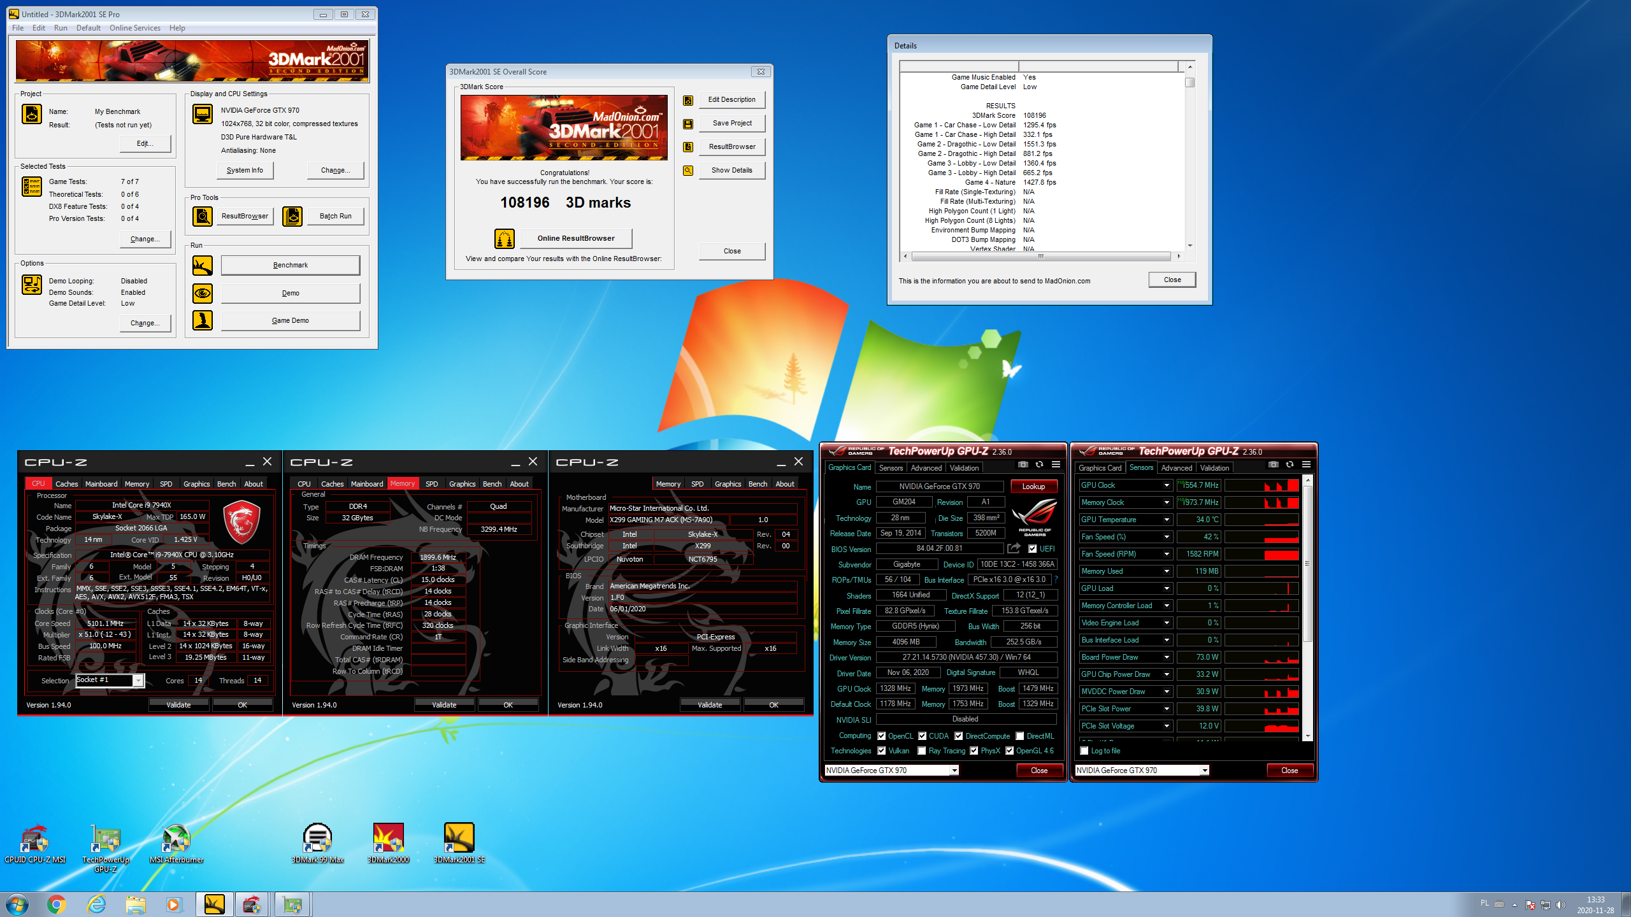Open hamburger menu in right GPU-Z Sensors window
Viewport: 1631px width, 917px height.
[1306, 465]
